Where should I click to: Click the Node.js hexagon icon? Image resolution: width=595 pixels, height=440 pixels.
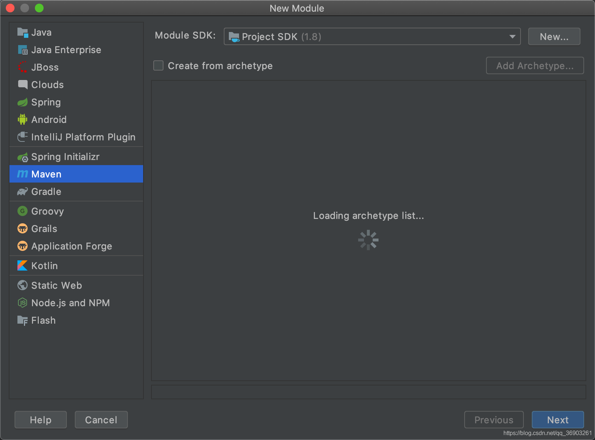pyautogui.click(x=23, y=303)
